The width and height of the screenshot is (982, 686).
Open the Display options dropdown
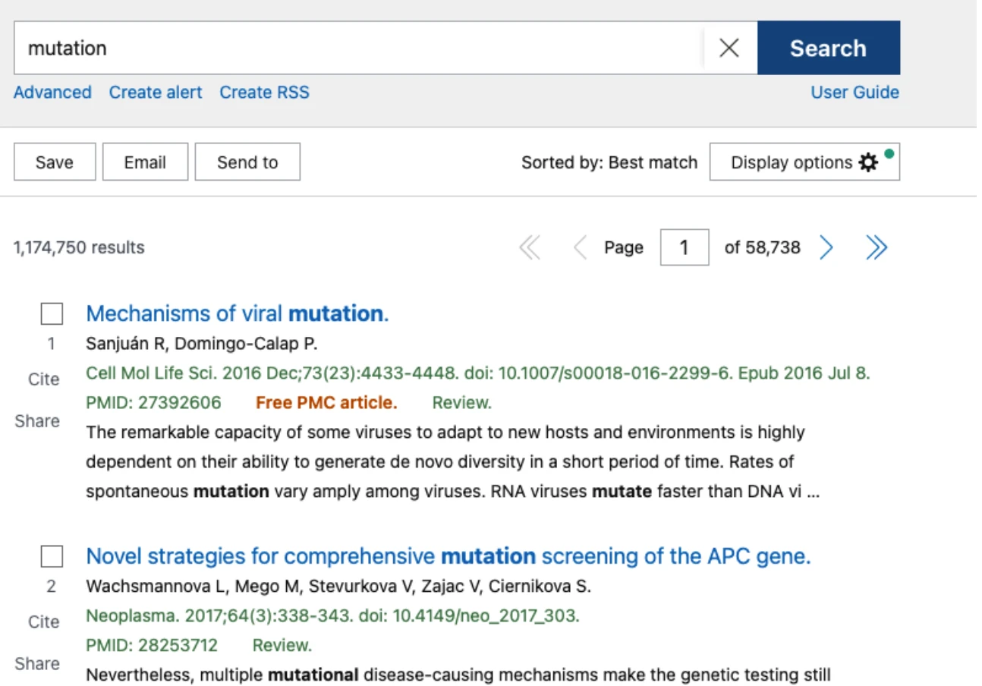[x=804, y=162]
